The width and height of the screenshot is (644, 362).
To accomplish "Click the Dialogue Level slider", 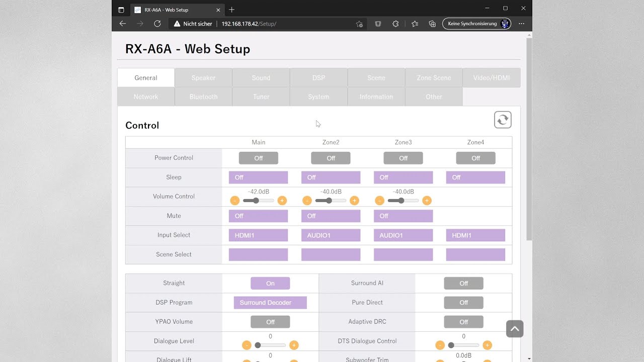I will (x=270, y=345).
